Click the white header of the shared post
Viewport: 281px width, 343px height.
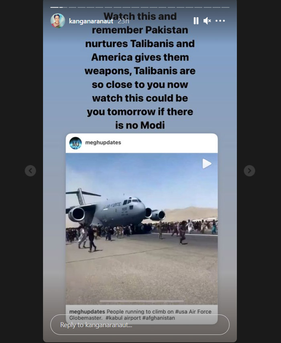142,143
